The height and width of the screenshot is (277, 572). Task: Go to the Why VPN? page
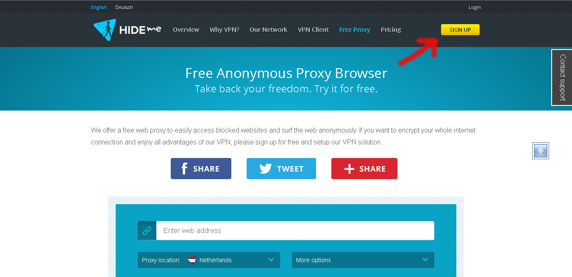point(224,30)
